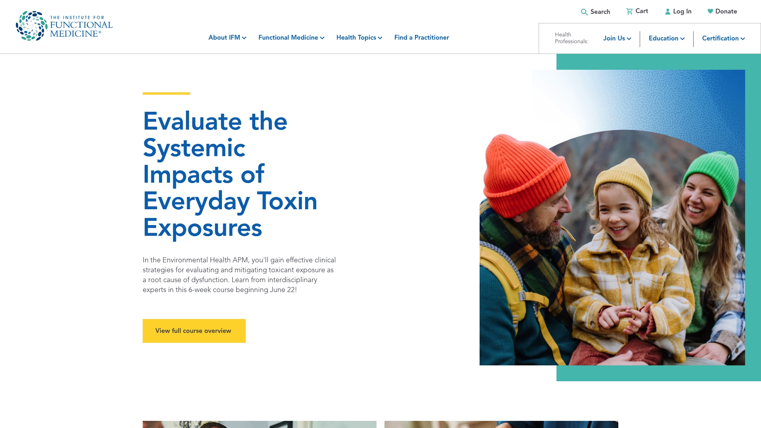The image size is (761, 428).
Task: Click the Environmental Health APM description paragraph
Action: coord(239,275)
